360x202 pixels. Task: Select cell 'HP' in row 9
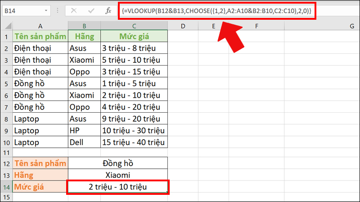coord(84,131)
